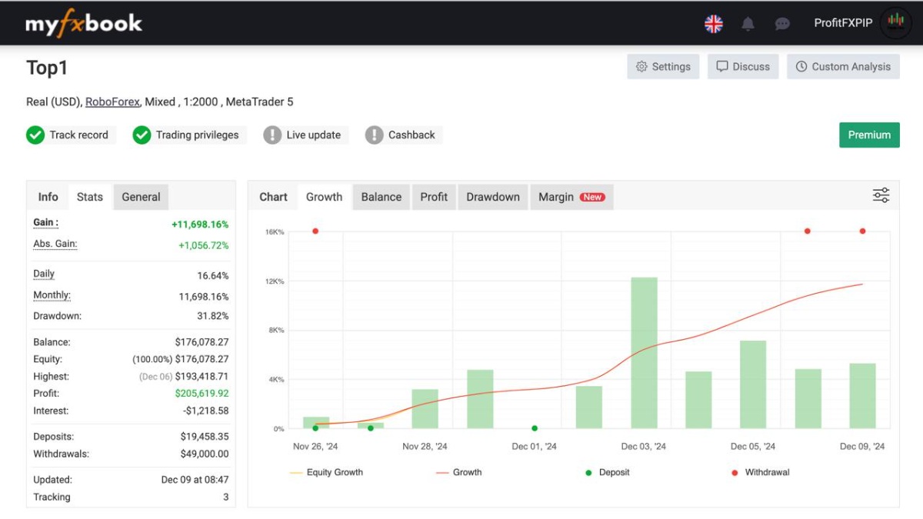The width and height of the screenshot is (923, 519).
Task: Select the Growth chart tab
Action: pos(324,197)
